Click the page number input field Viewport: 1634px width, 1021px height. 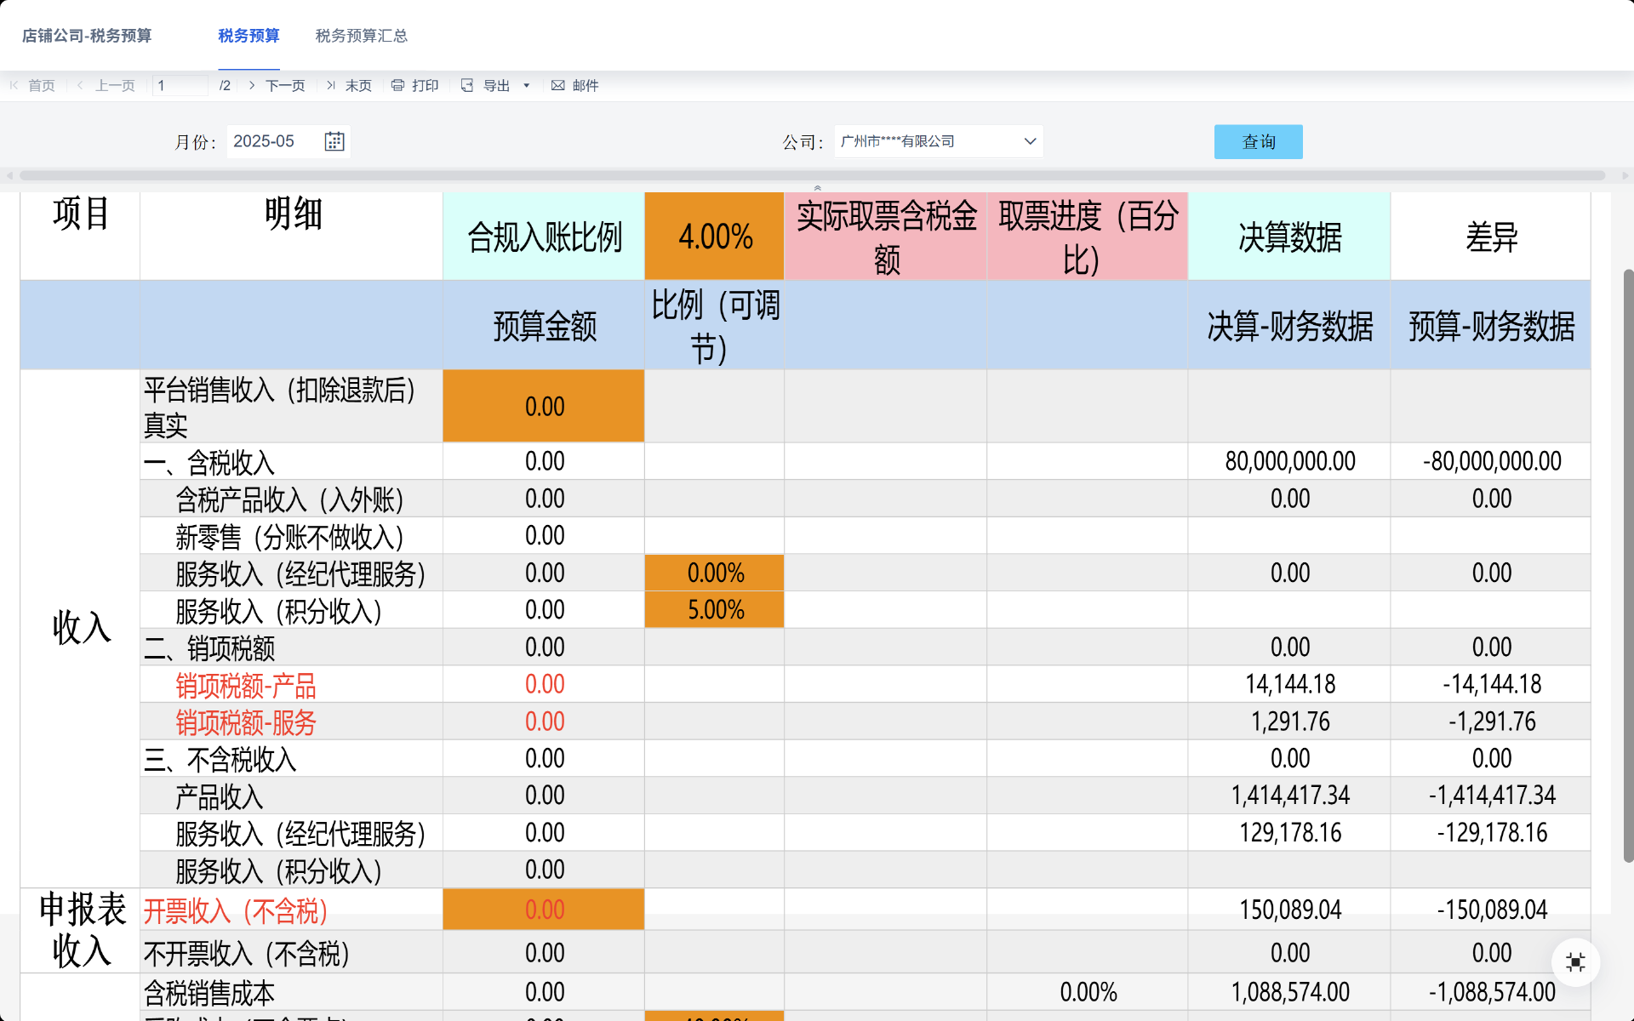pyautogui.click(x=180, y=85)
